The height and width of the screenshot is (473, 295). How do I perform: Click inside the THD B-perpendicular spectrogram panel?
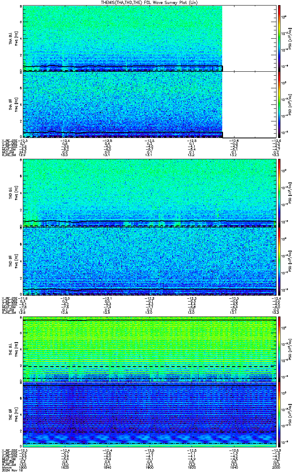150,193
